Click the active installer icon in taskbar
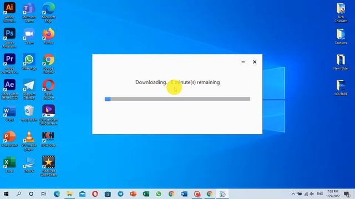The image size is (355, 199). 222,194
